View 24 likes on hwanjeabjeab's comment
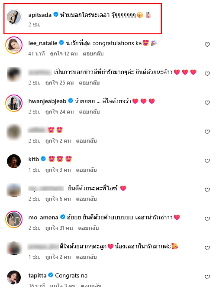Image resolution: width=216 pixels, height=287 pixels. [x=60, y=112]
